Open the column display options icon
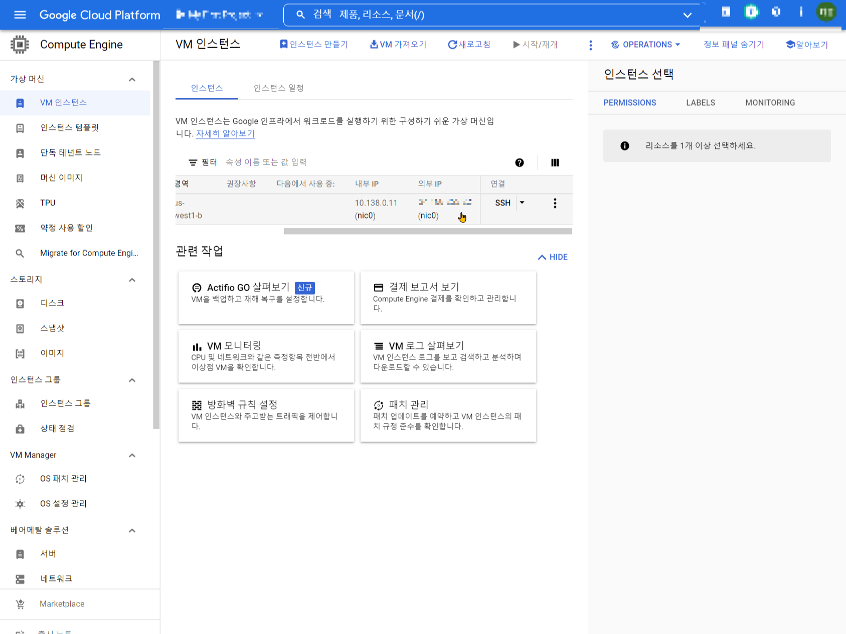The image size is (846, 634). coord(555,162)
